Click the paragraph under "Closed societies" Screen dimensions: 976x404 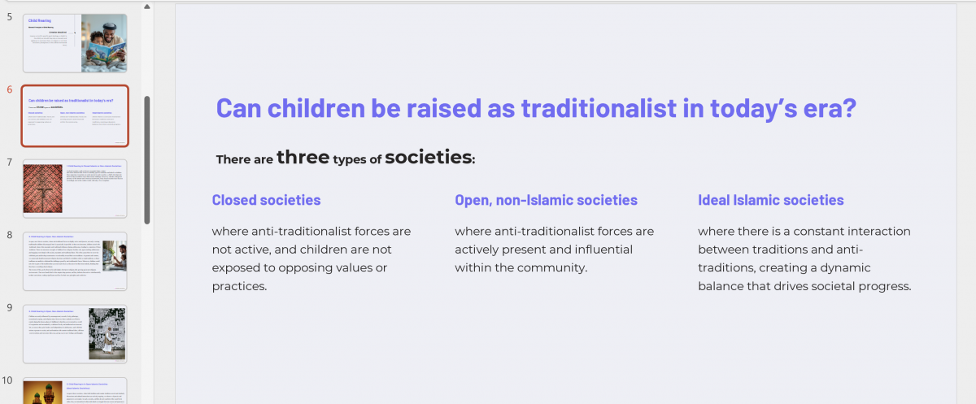click(312, 258)
